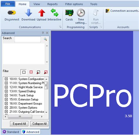Click tree scrollbar up arrow
The height and width of the screenshot is (135, 139).
coord(46,79)
